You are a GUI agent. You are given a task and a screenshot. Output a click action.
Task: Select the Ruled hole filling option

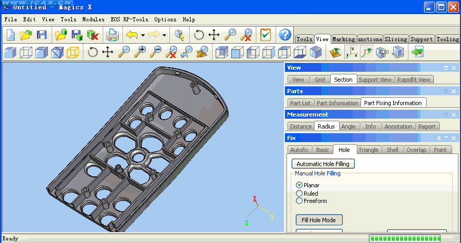pyautogui.click(x=300, y=194)
